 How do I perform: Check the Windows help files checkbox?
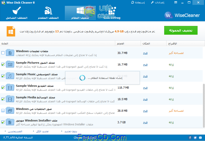click(x=3, y=53)
